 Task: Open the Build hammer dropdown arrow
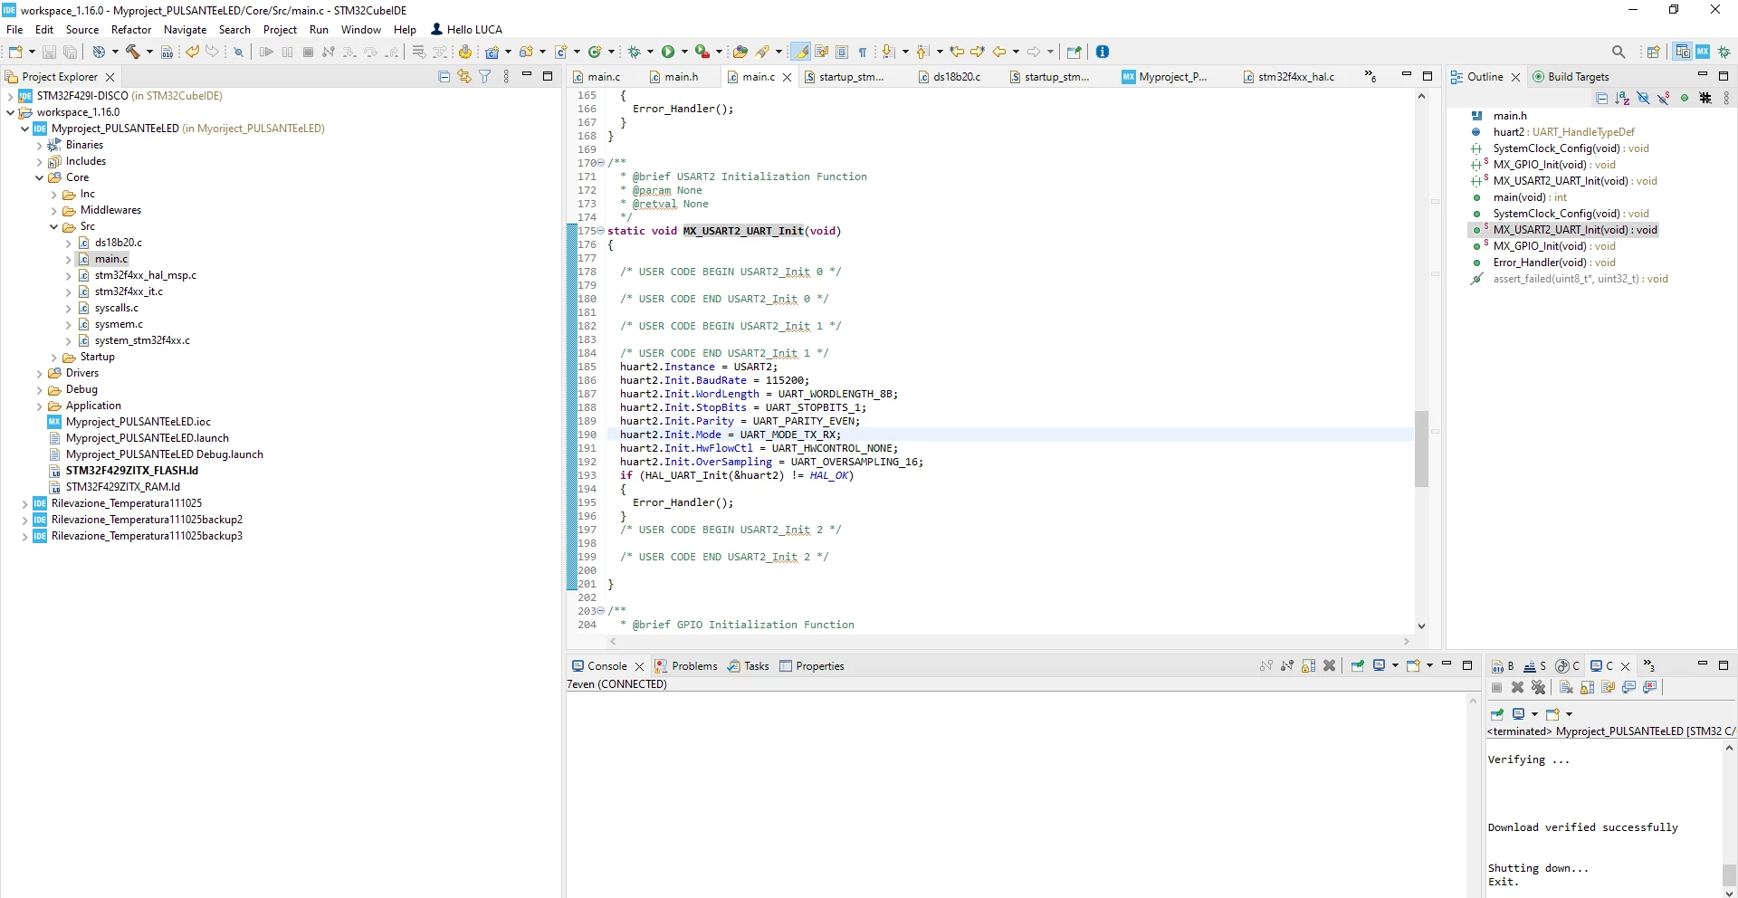[x=149, y=52]
